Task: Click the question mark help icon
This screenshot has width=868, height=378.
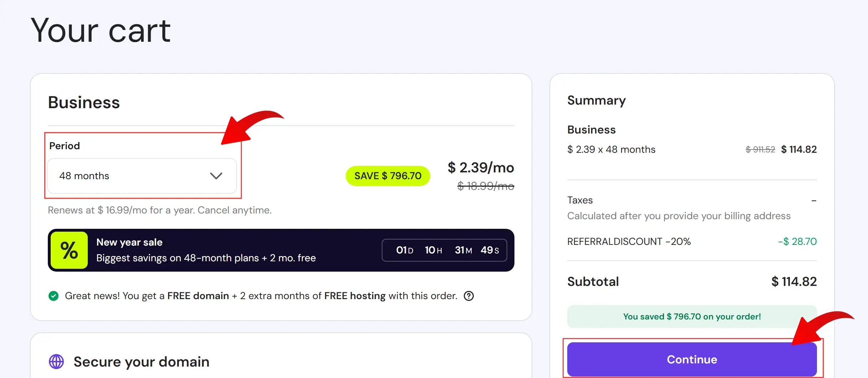Action: [469, 296]
